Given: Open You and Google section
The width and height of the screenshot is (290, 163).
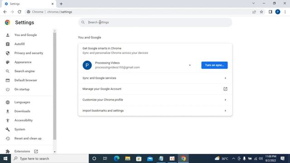Looking at the screenshot, I should coord(25,35).
